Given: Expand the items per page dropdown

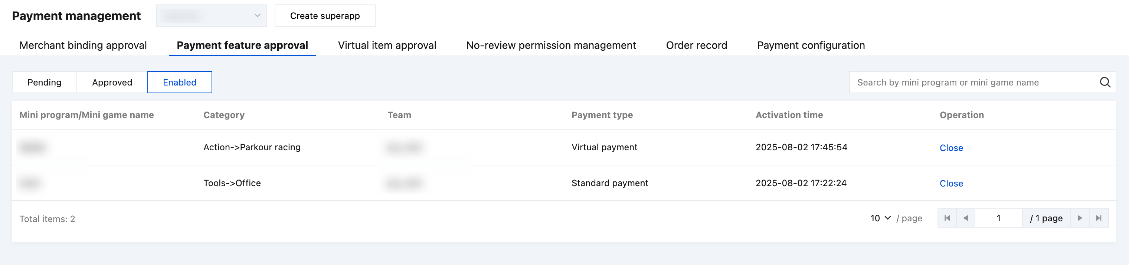Looking at the screenshot, I should (880, 218).
